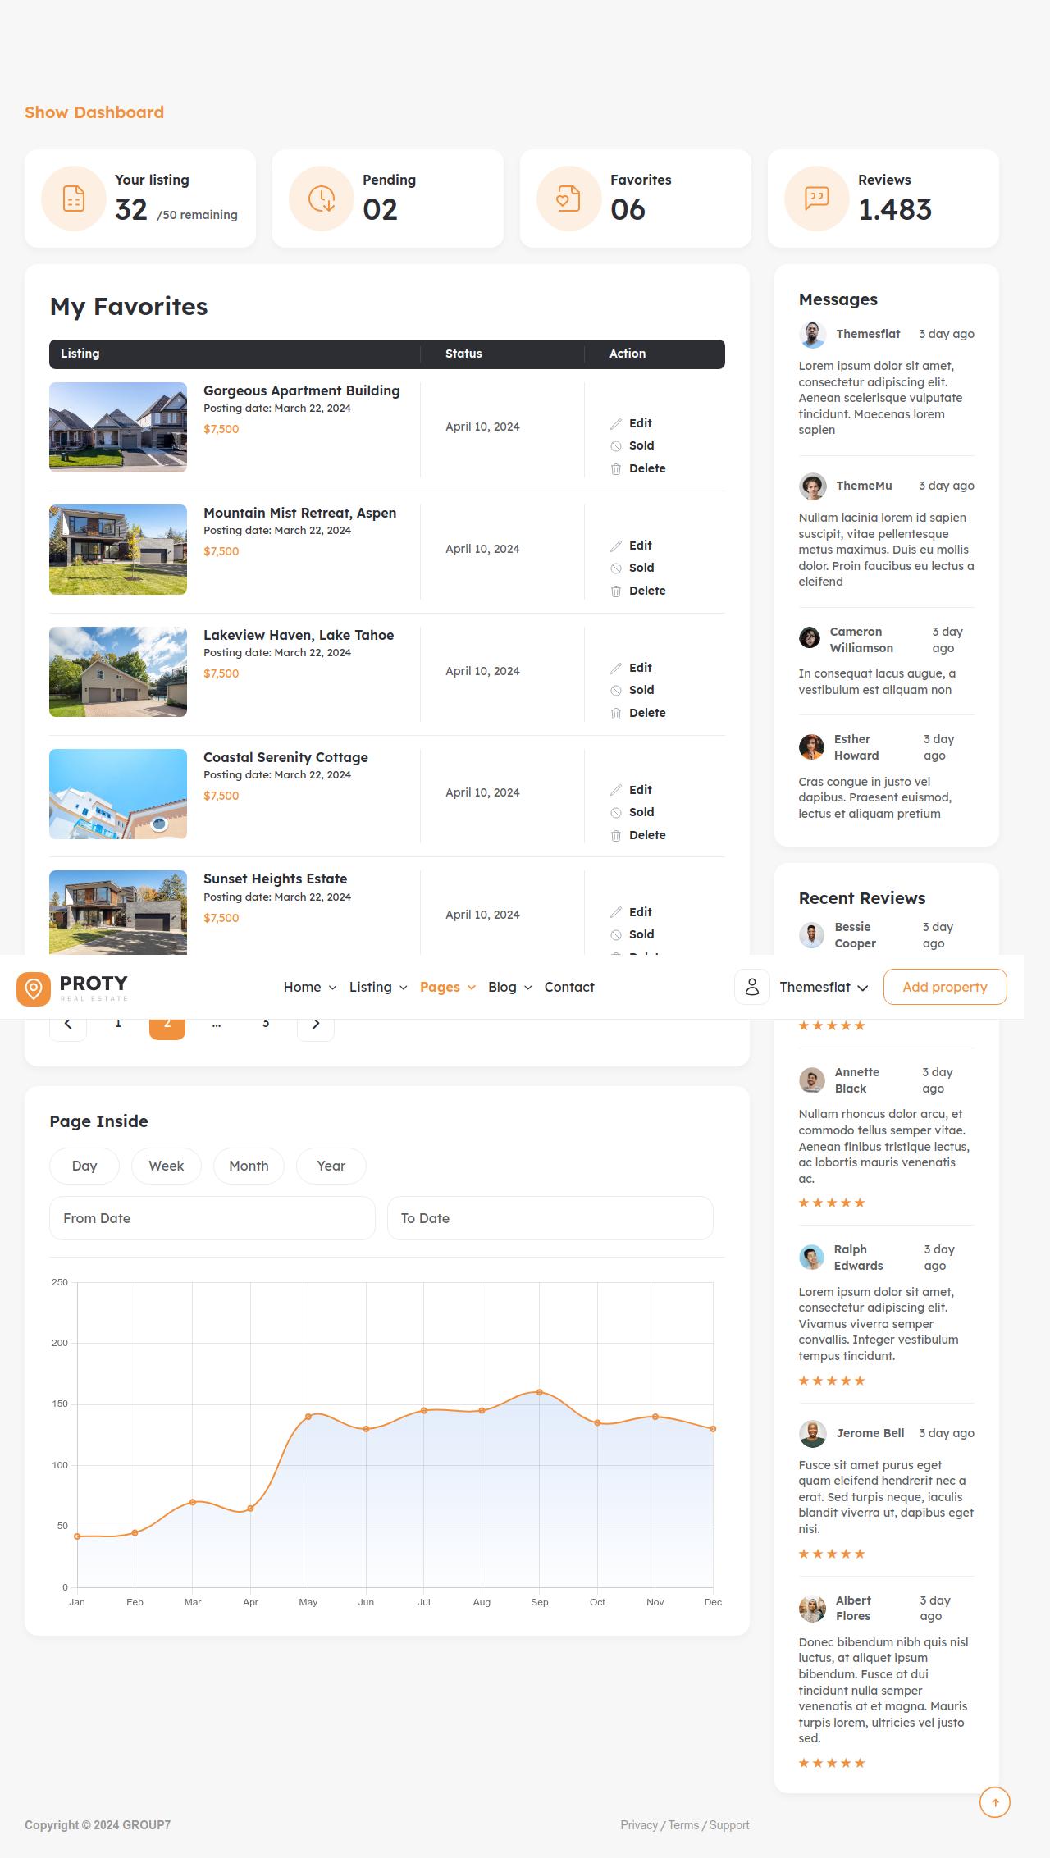Click the Add property button
This screenshot has width=1050, height=1858.
tap(944, 987)
